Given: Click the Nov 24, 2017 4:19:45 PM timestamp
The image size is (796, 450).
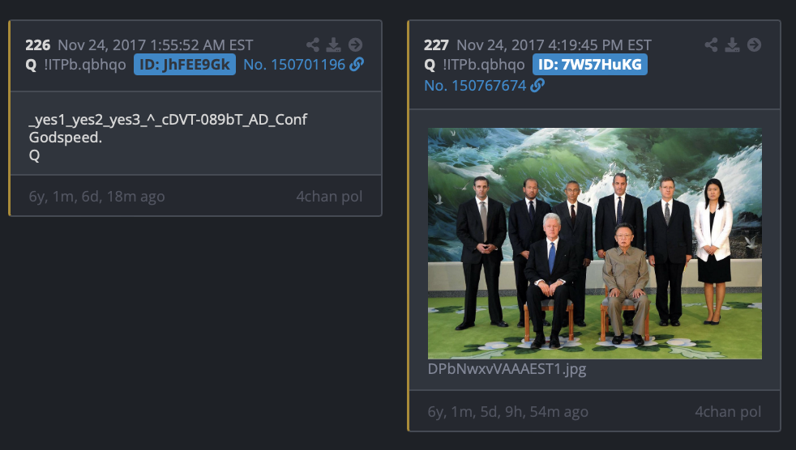Looking at the screenshot, I should coord(554,45).
